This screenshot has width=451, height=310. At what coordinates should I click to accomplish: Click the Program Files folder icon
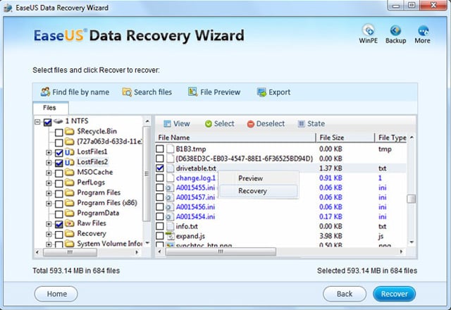69,192
